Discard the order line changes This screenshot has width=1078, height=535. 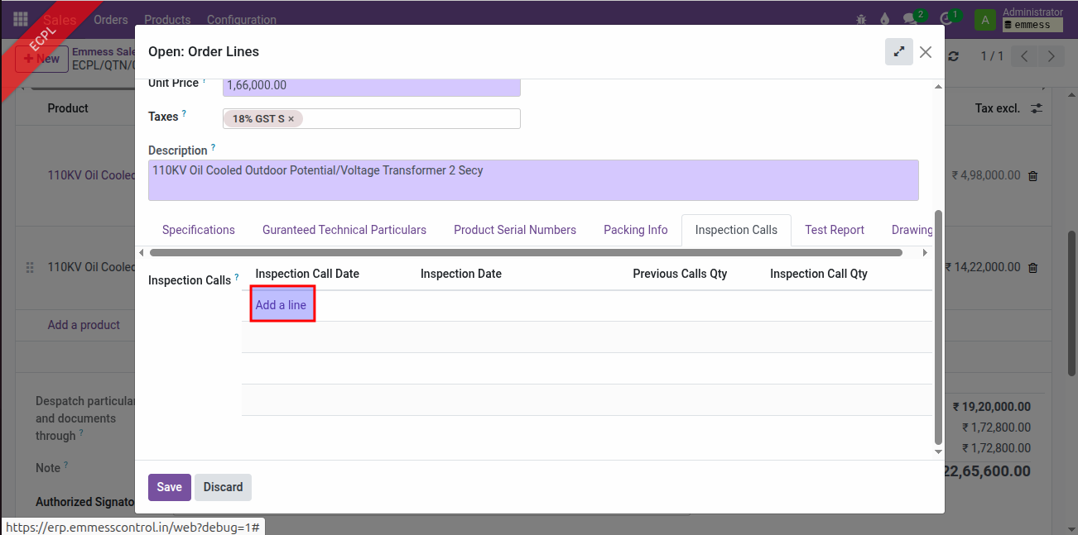[x=223, y=487]
